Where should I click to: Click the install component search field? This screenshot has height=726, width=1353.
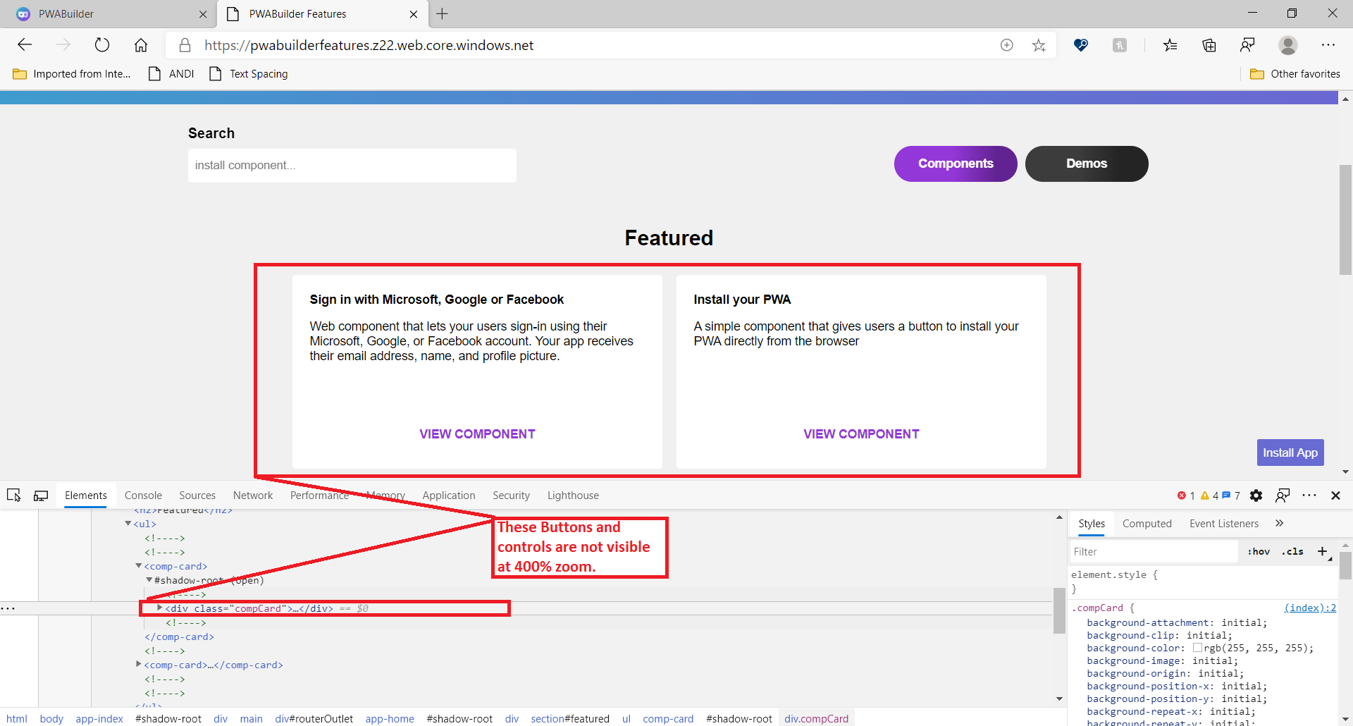pos(352,165)
